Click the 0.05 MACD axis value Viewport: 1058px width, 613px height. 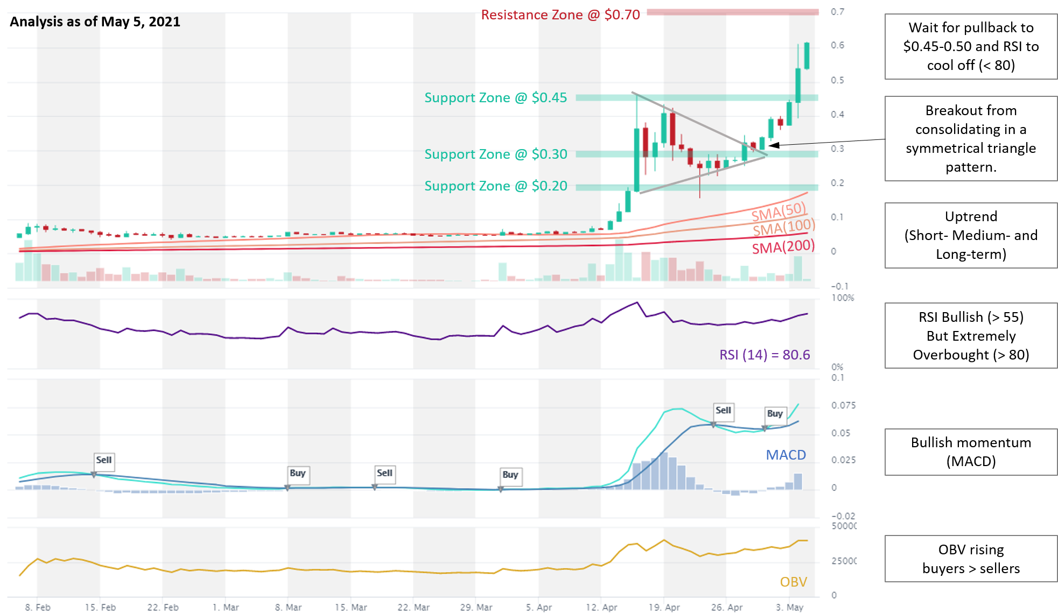coord(840,433)
